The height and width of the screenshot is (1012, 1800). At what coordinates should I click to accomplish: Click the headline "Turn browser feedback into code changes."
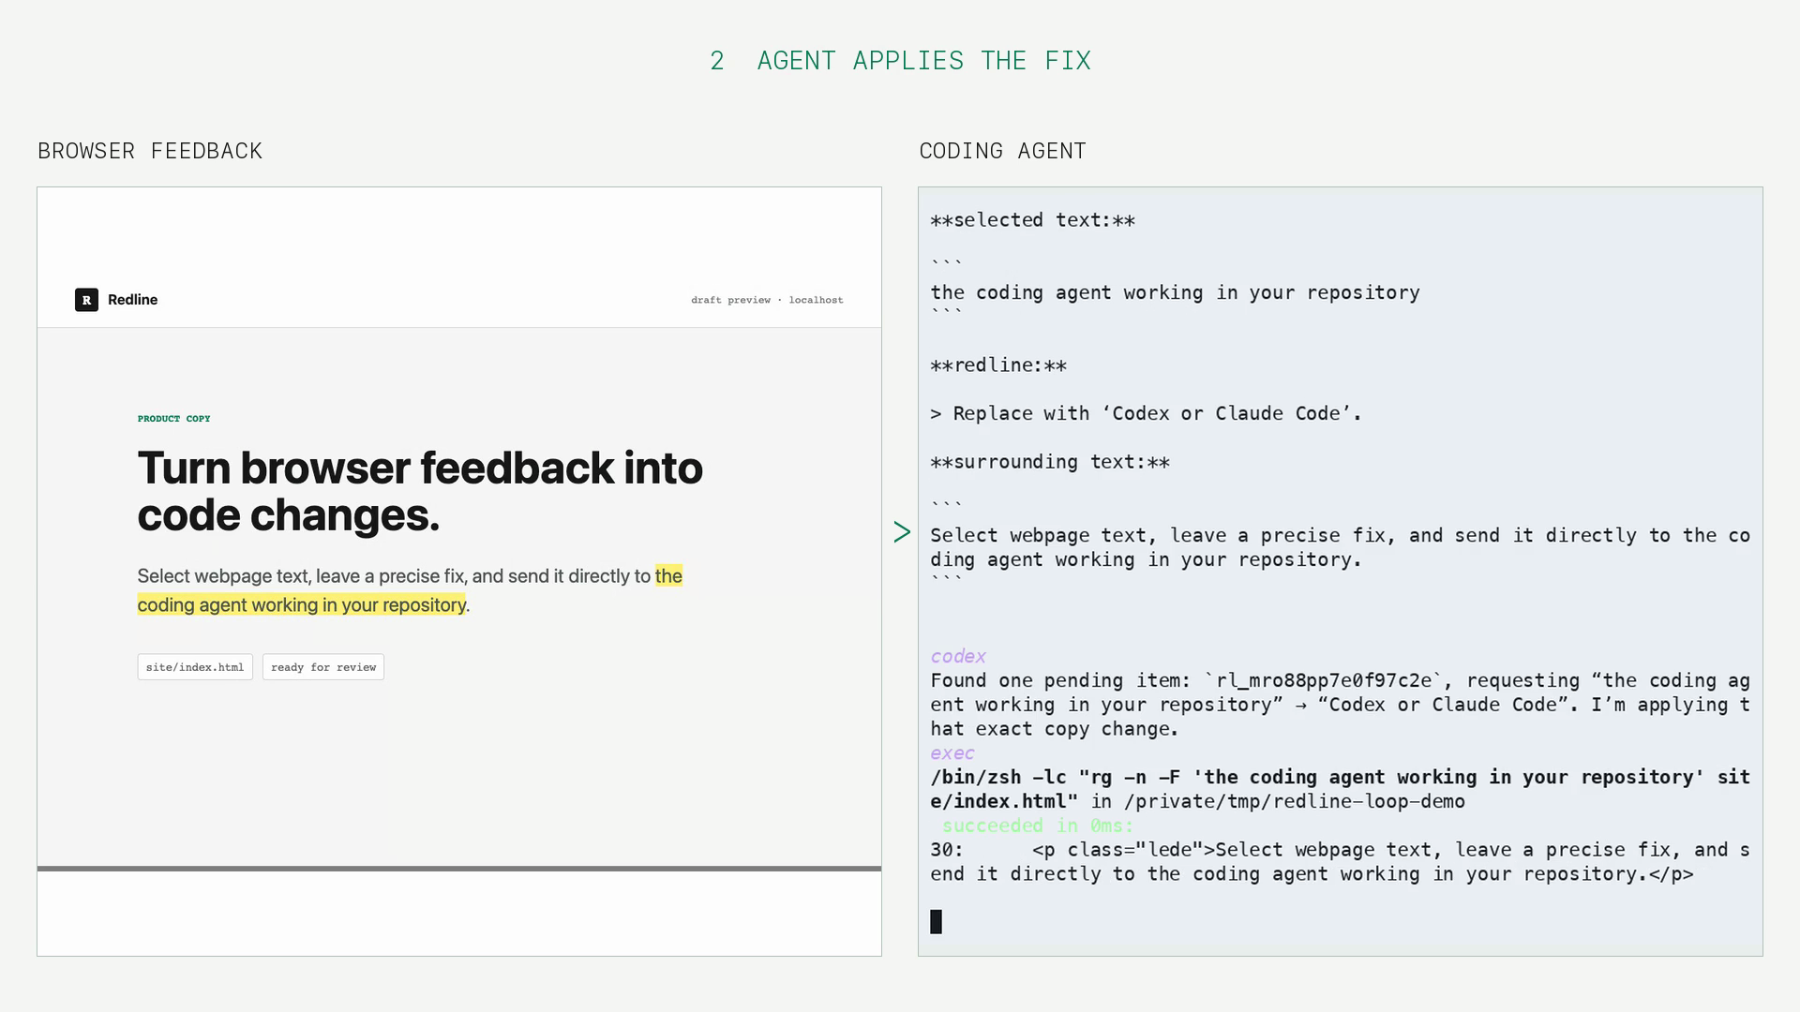(420, 491)
